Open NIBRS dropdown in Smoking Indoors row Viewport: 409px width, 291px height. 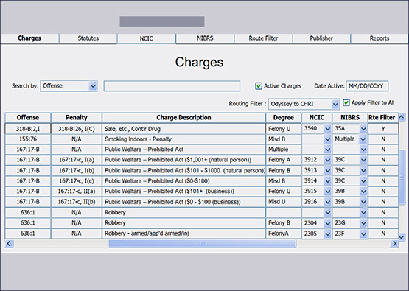pos(363,139)
